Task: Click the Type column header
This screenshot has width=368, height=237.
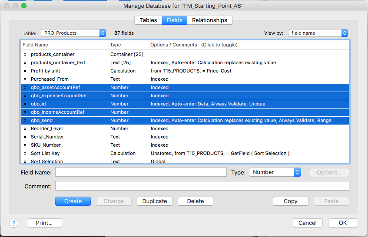Action: 129,45
